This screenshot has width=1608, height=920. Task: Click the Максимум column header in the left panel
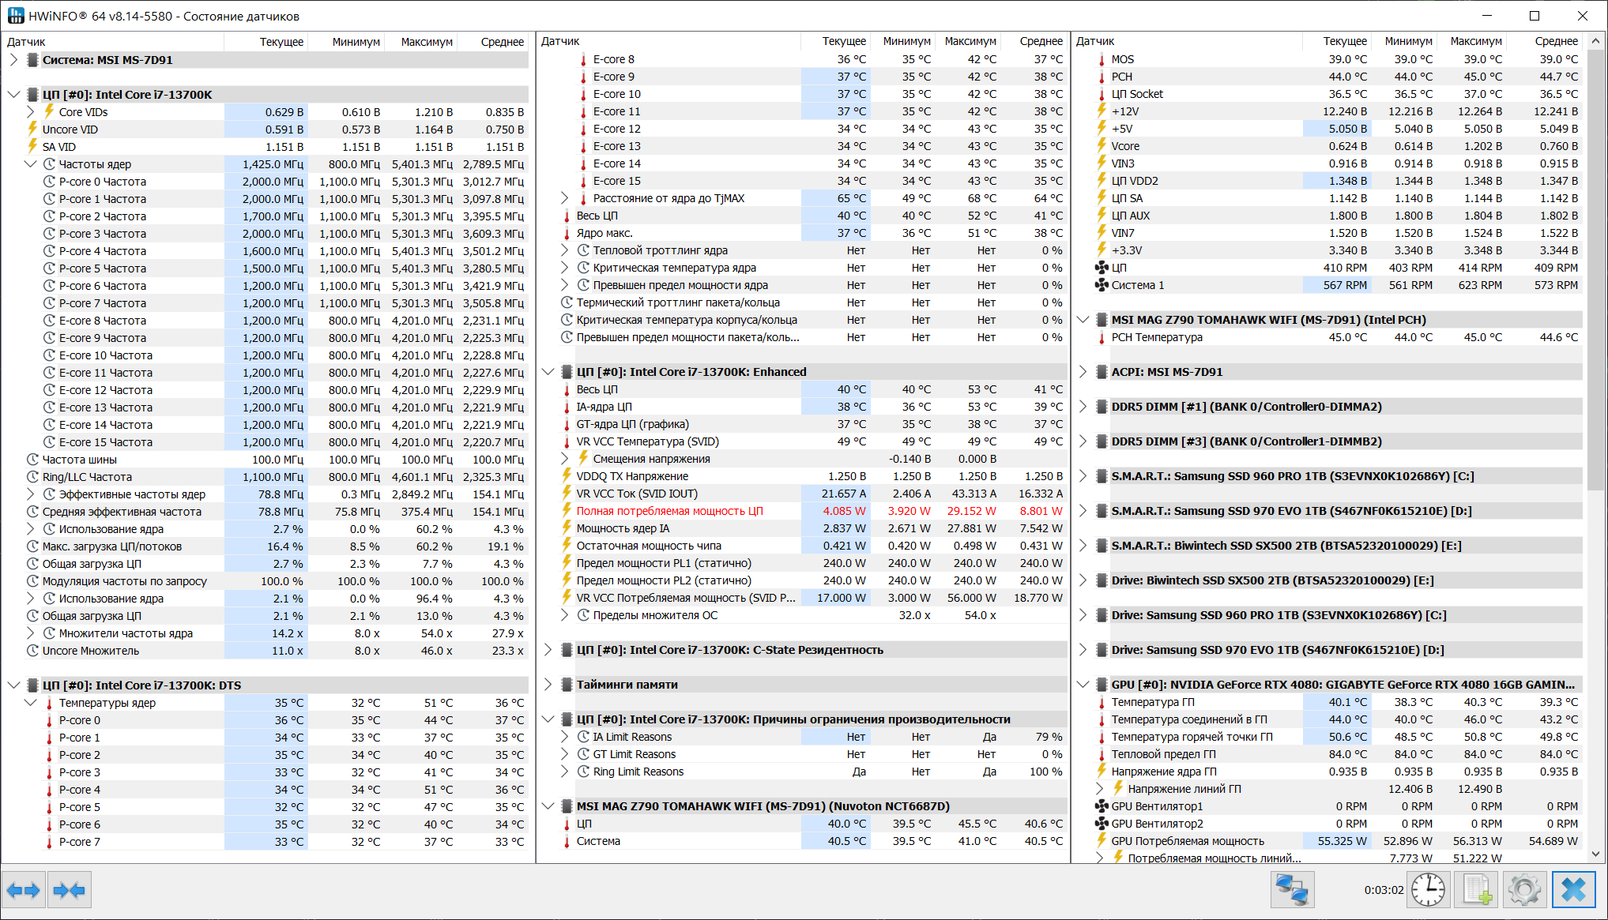(x=426, y=42)
